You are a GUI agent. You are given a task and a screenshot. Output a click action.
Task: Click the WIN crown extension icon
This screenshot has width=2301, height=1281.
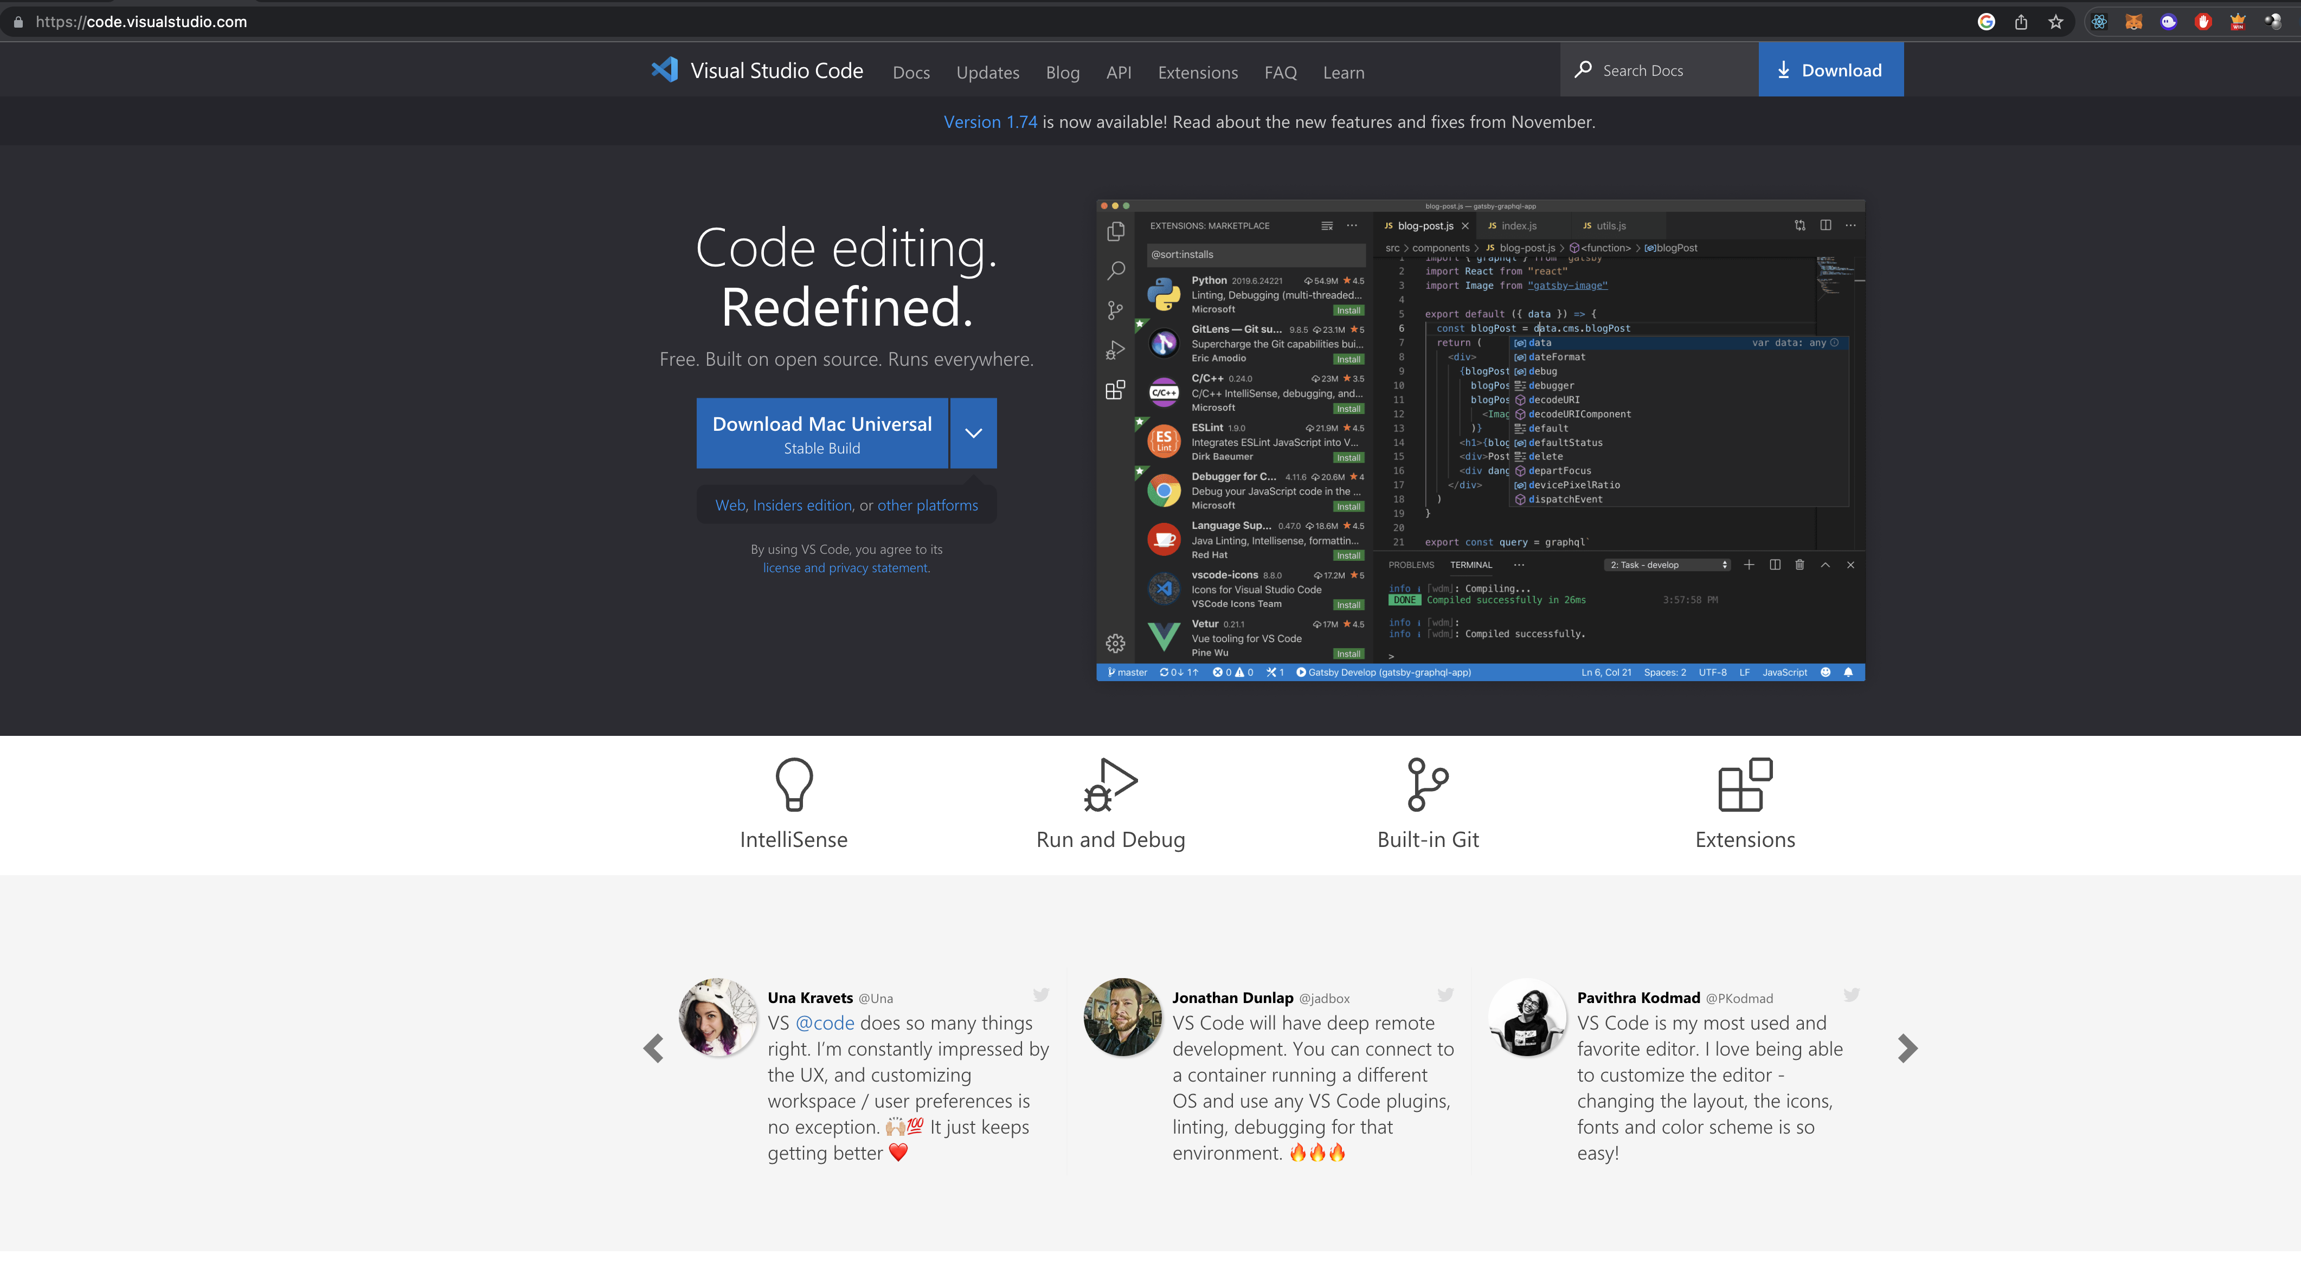click(2239, 22)
